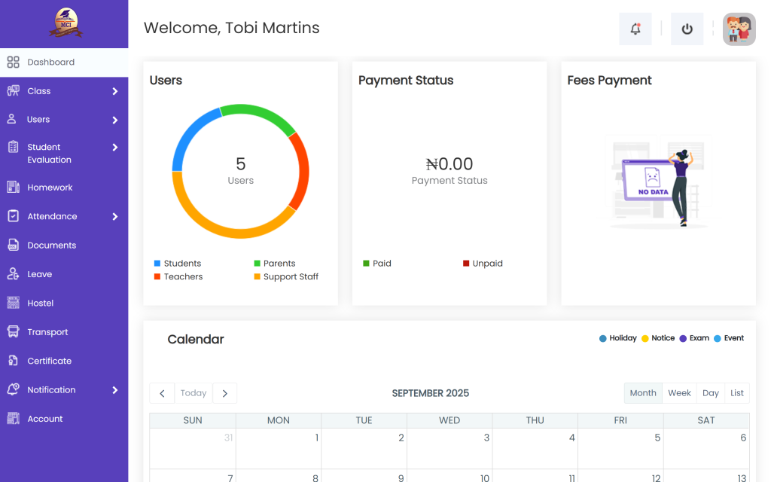Click the Support Staff orange legend swatch
Viewport: 771px width, 482px height.
[258, 277]
